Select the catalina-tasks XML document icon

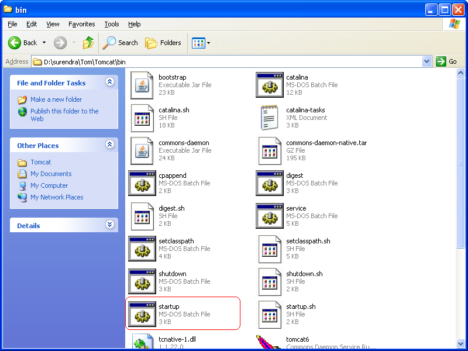[x=270, y=118]
